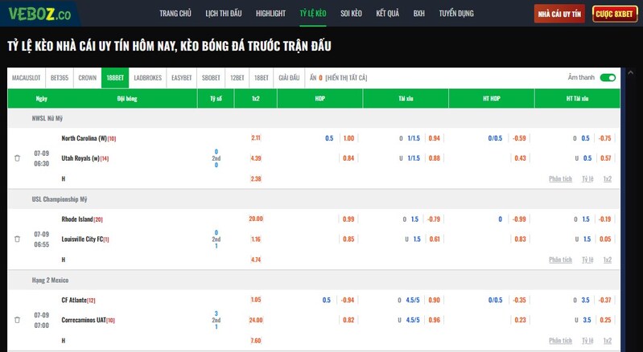
Task: Switch to the BET365 bookmaker tab
Action: click(60, 78)
